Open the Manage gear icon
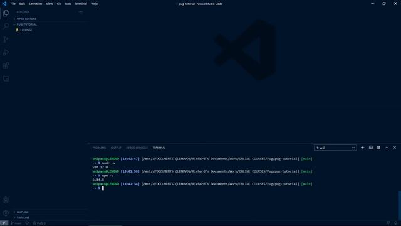Screen dimensions: 401x226 tap(6, 213)
